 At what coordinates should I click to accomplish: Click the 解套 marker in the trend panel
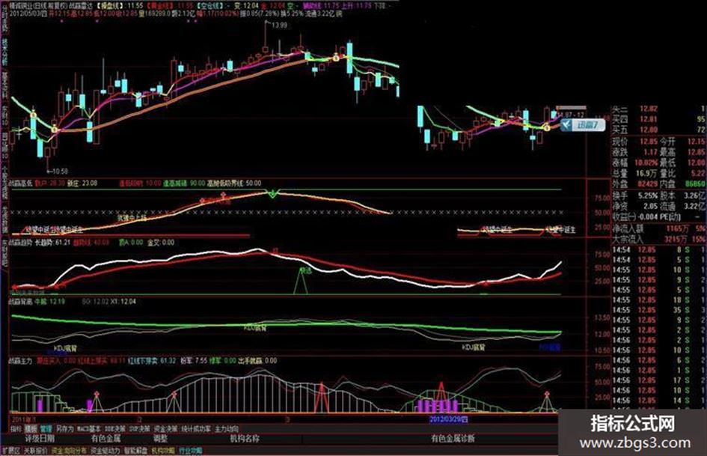pos(305,270)
